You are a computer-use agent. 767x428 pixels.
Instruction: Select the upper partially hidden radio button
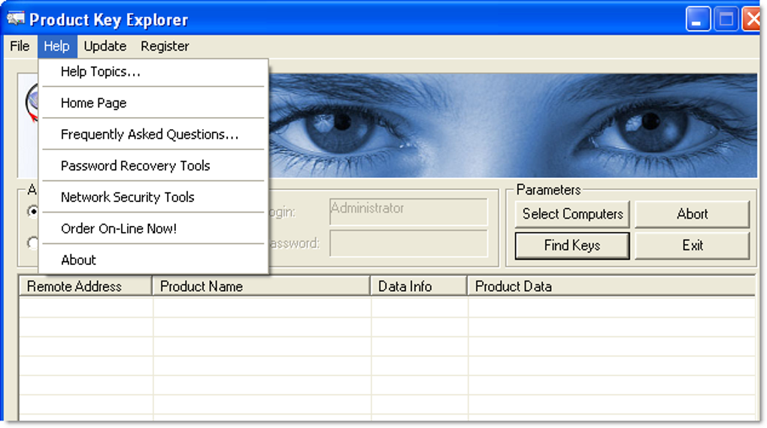[x=33, y=212]
